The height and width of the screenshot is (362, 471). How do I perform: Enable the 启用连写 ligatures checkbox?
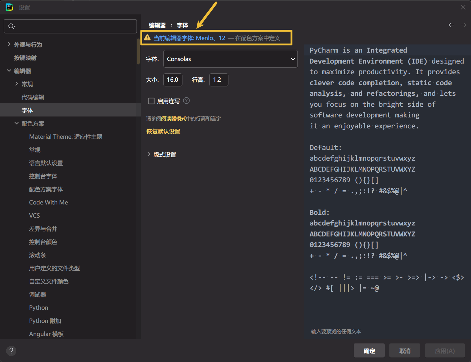tap(151, 101)
